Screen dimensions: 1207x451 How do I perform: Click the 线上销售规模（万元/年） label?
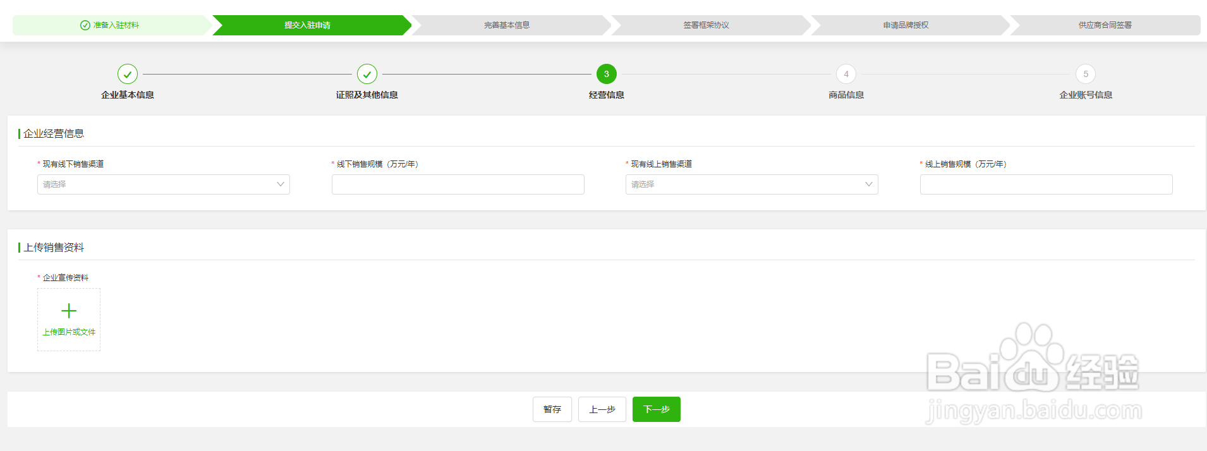point(966,164)
